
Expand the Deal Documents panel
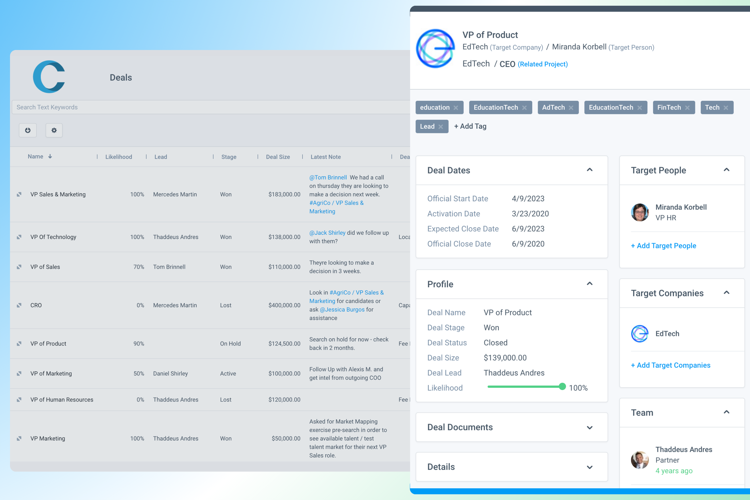click(589, 427)
